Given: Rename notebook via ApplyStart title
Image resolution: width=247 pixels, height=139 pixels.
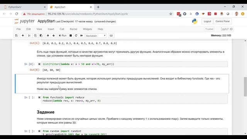Looking at the screenshot, I should (x=46, y=21).
